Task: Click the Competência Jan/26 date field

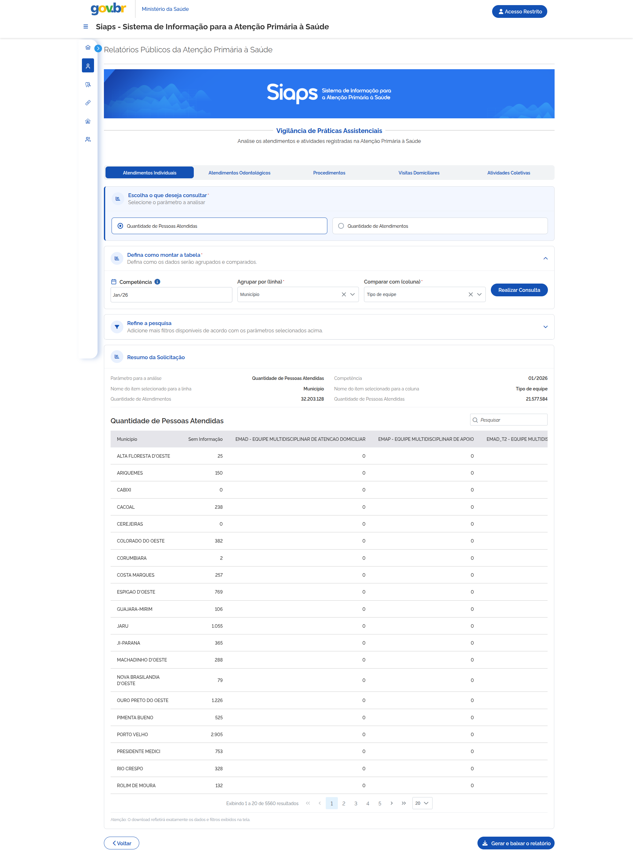Action: [171, 295]
